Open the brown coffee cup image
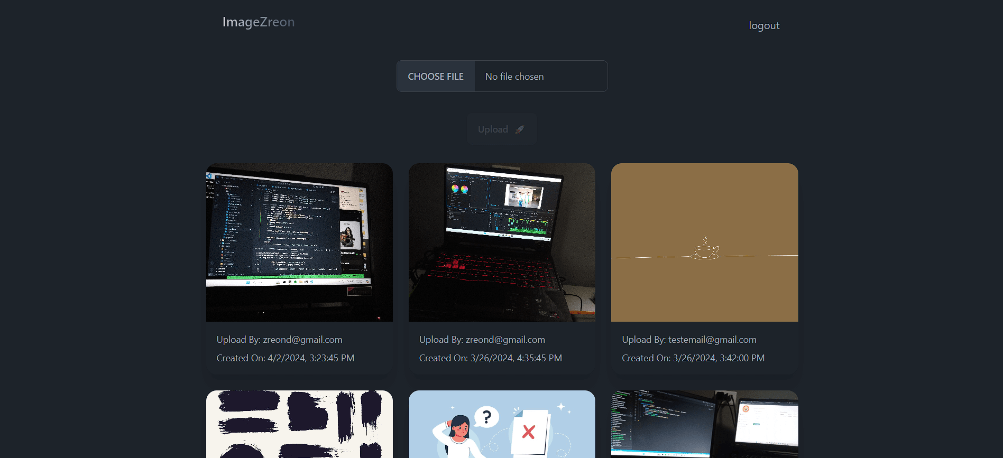This screenshot has width=1003, height=458. (705, 242)
